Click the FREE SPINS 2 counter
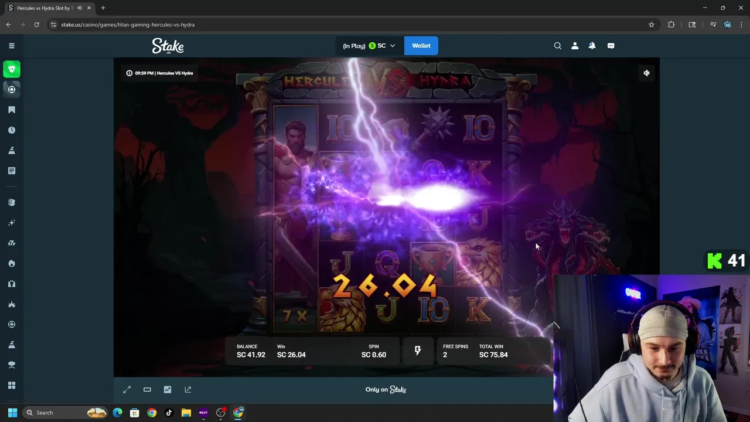 tap(455, 351)
